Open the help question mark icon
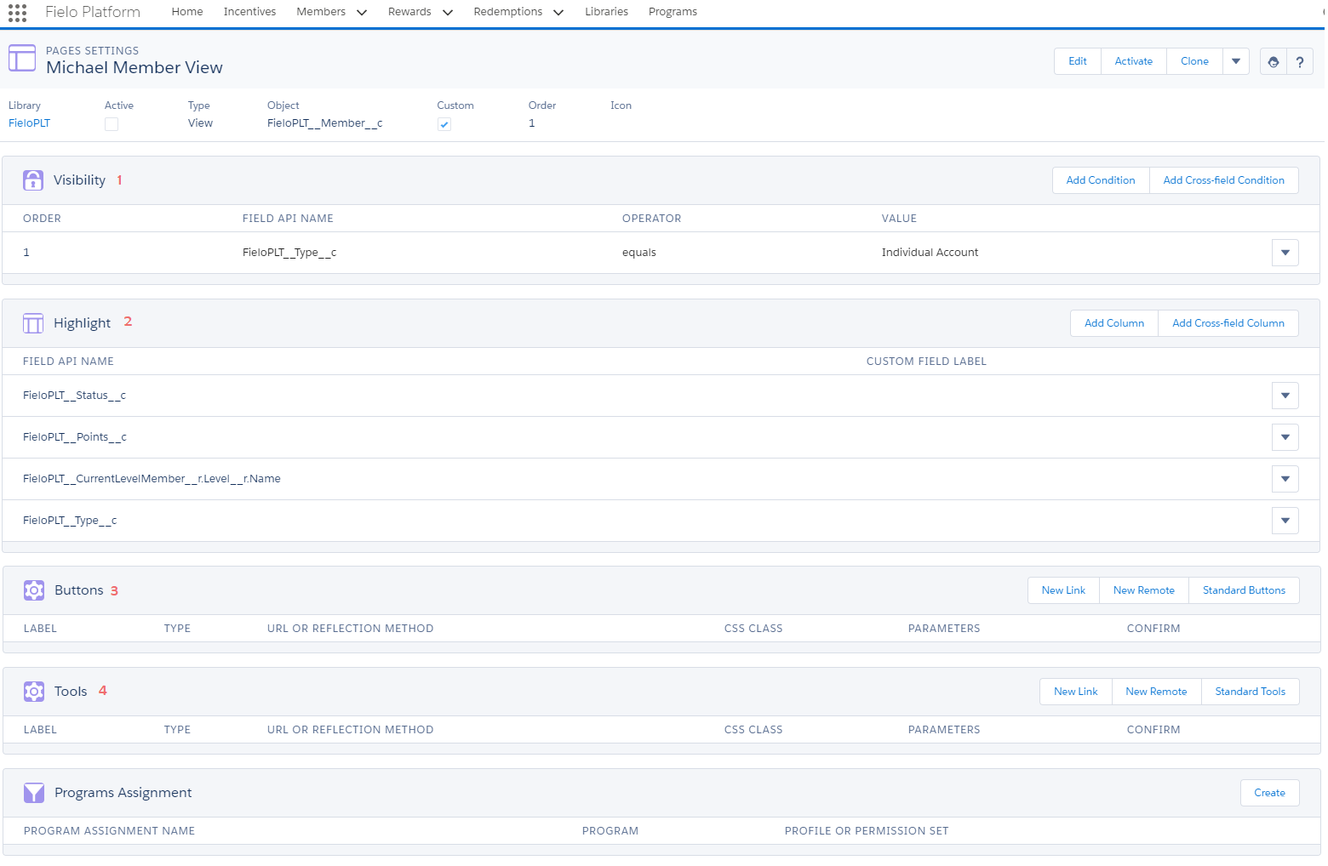This screenshot has width=1328, height=866. tap(1300, 62)
